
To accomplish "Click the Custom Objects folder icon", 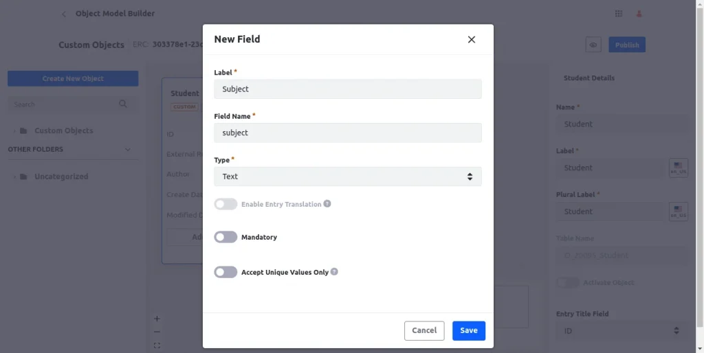I will click(23, 130).
